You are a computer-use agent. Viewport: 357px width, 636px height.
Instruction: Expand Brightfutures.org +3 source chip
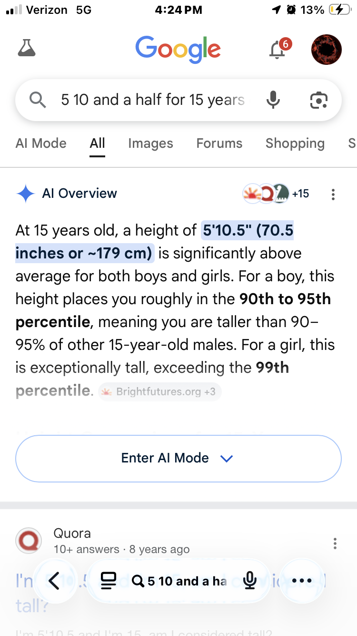click(160, 392)
